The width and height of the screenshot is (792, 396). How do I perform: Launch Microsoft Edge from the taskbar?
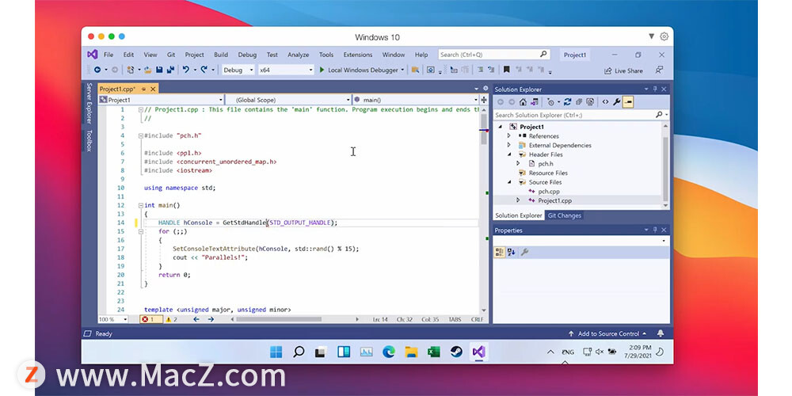pos(388,352)
